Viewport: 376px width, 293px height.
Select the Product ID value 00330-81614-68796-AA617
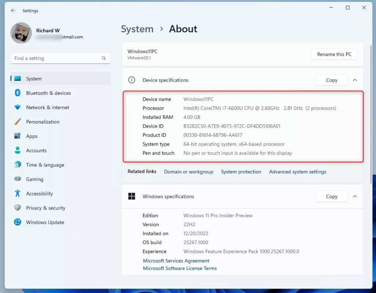(x=213, y=135)
